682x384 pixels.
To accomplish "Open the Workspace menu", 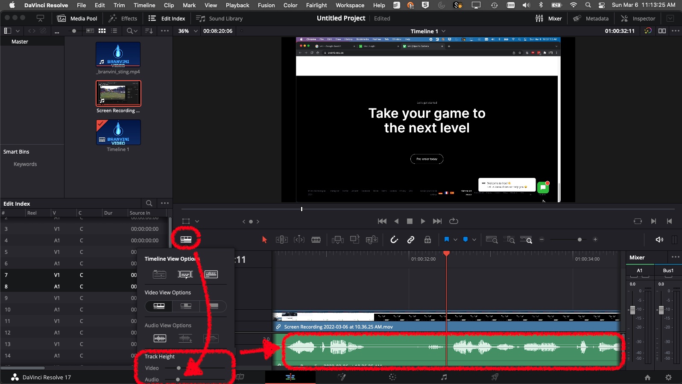I will click(350, 5).
